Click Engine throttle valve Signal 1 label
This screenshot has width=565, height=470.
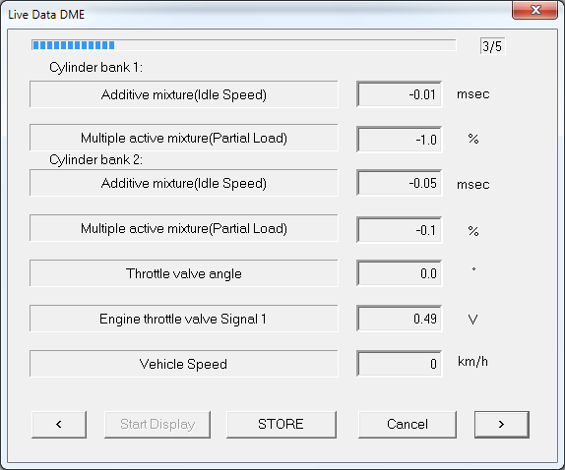184,319
